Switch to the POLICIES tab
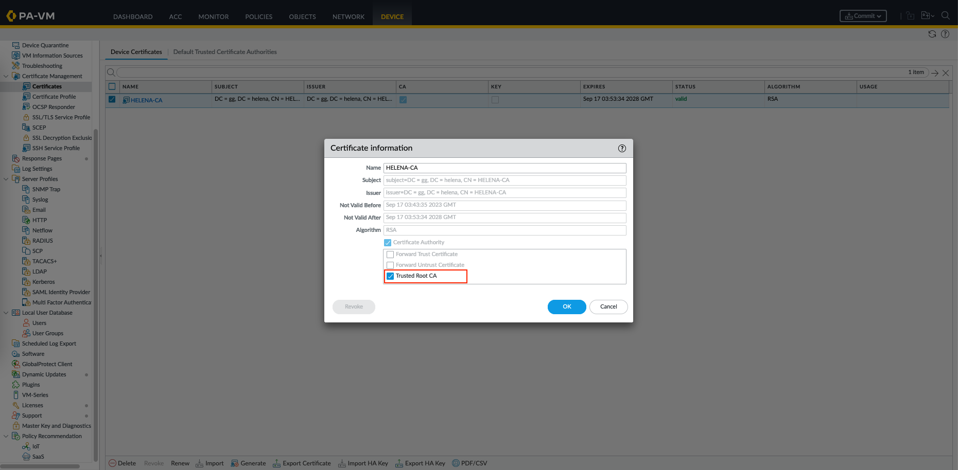The height and width of the screenshot is (470, 958). tap(258, 17)
